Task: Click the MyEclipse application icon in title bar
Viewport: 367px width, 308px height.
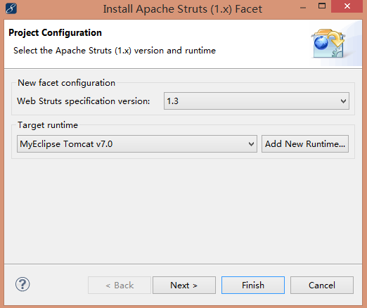Action: (x=11, y=8)
